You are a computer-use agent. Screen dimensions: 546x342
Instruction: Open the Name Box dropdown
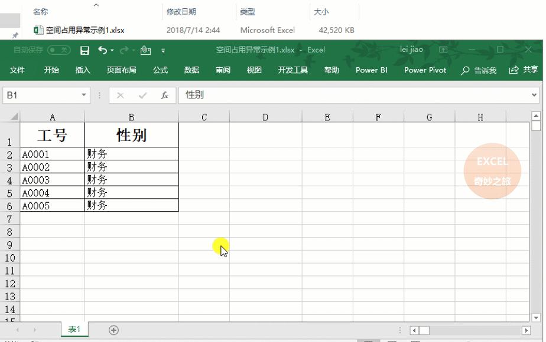[x=83, y=95]
